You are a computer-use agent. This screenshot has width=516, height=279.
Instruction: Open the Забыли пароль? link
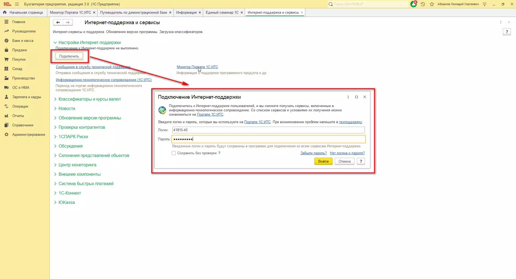[x=314, y=153]
